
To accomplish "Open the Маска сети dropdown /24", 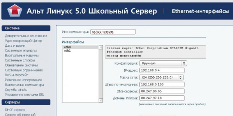I will (x=161, y=77).
